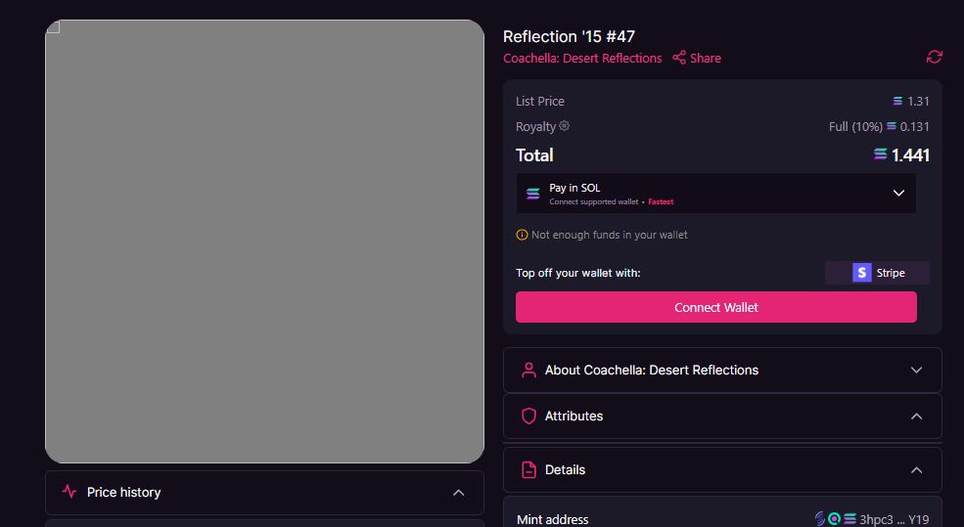Click the Stripe logo icon

[x=861, y=273]
